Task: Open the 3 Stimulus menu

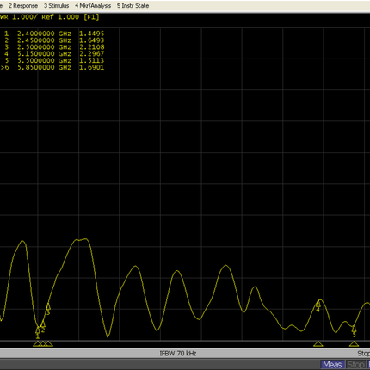Action: point(56,6)
